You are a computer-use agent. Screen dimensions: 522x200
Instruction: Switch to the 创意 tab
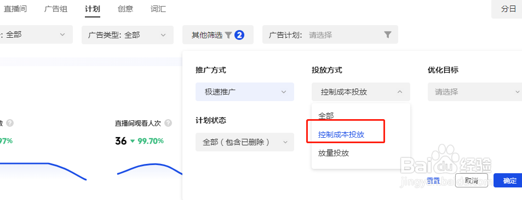(125, 9)
